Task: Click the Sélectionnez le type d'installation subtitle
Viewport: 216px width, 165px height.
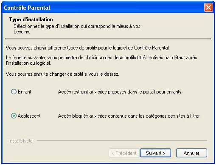Action: (x=77, y=29)
